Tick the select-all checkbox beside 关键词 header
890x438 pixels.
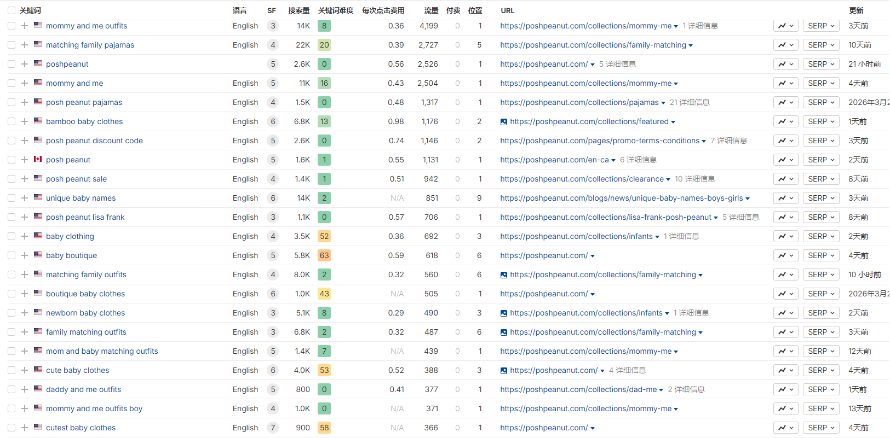[12, 10]
